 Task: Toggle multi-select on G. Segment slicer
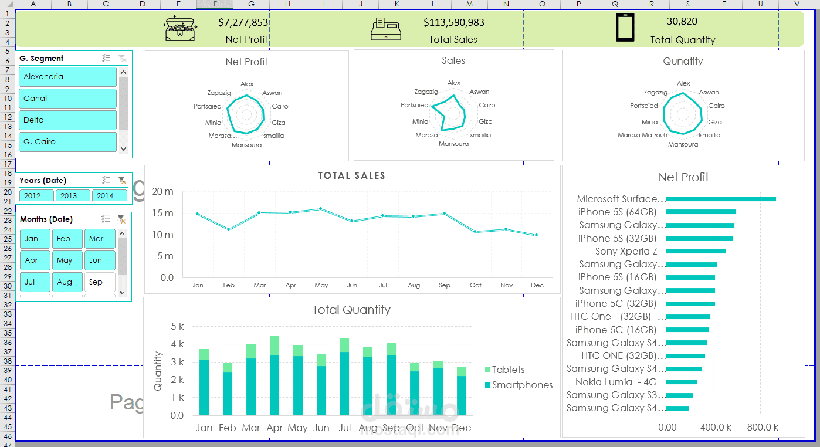point(106,58)
